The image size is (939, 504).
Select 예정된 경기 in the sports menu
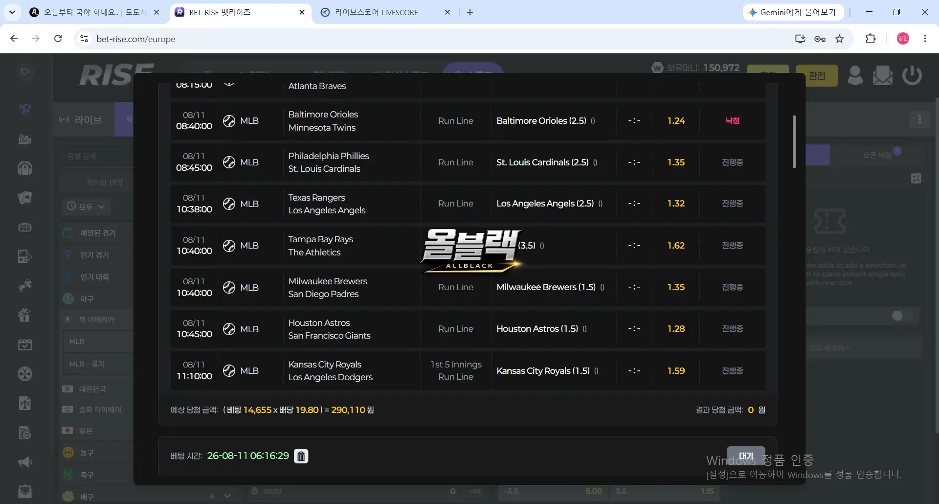coord(97,233)
